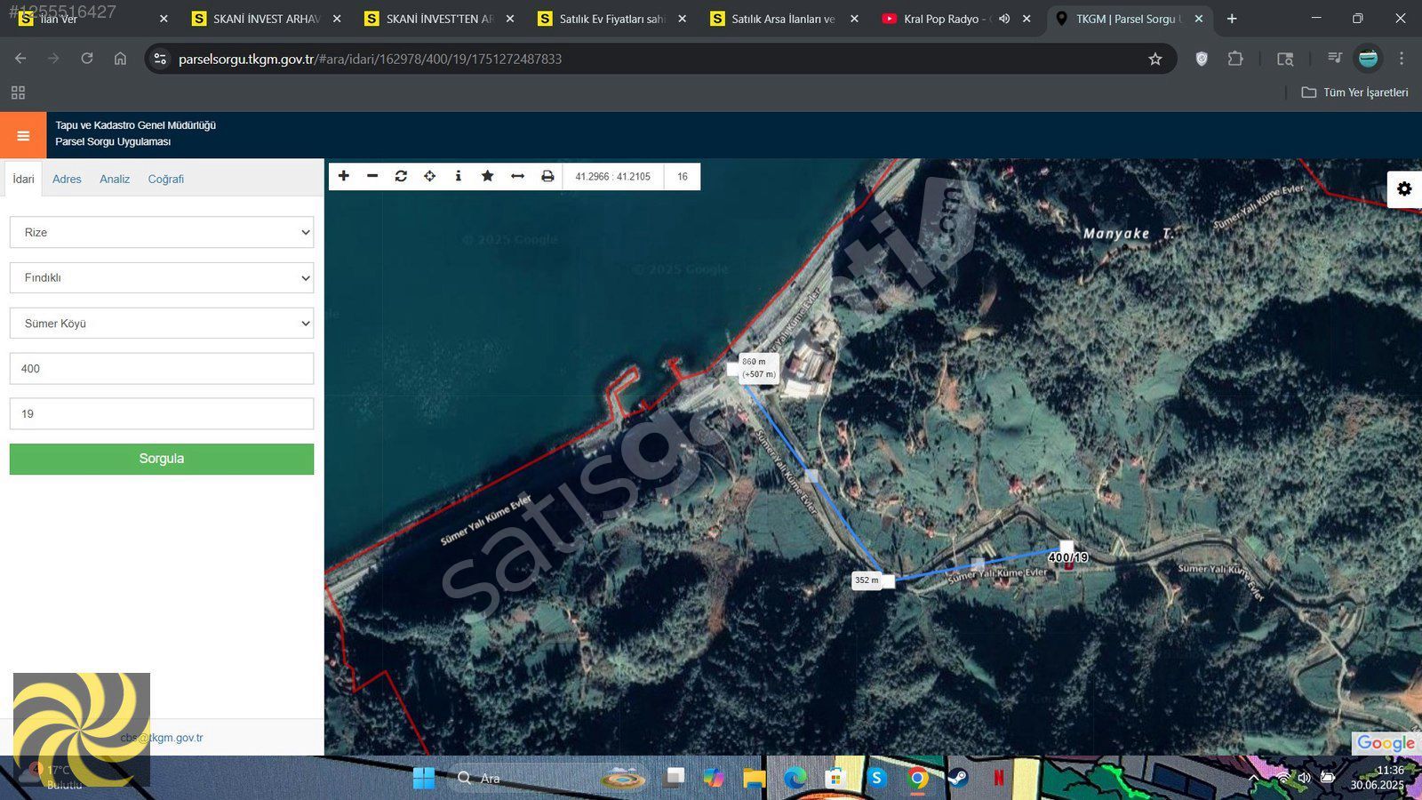Image resolution: width=1422 pixels, height=800 pixels.
Task: Click the browser address bar URL
Action: 370,59
